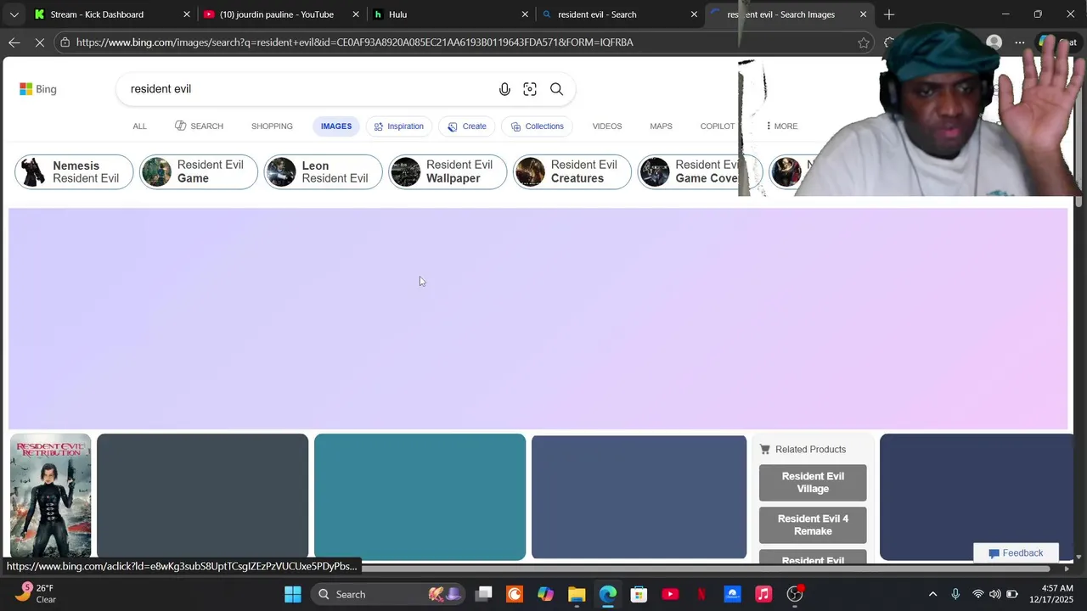
Task: Open the teal loading image thumbnail
Action: (x=420, y=497)
